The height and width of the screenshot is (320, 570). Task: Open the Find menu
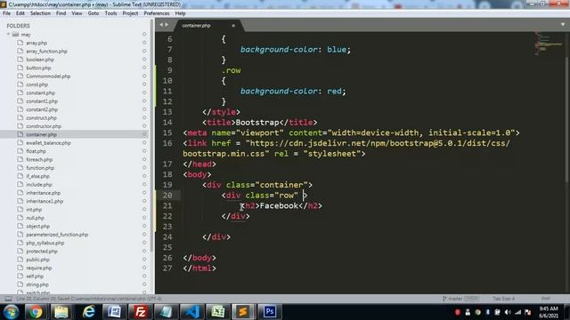click(x=61, y=13)
